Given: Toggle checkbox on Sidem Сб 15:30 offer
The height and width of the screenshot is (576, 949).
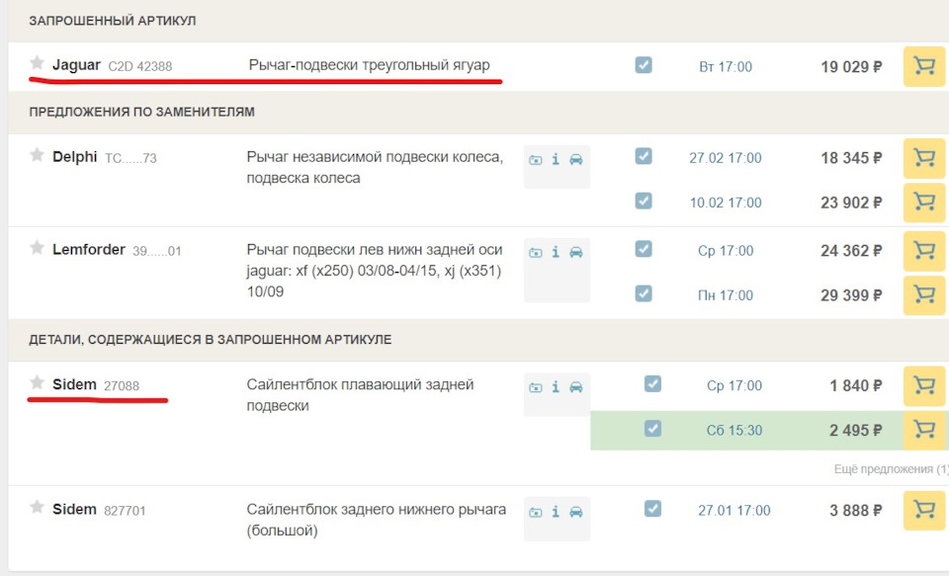Looking at the screenshot, I should pos(652,429).
